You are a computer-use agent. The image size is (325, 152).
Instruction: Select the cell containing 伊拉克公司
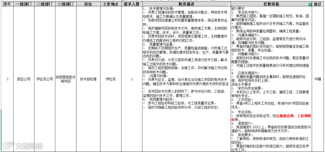(45, 79)
